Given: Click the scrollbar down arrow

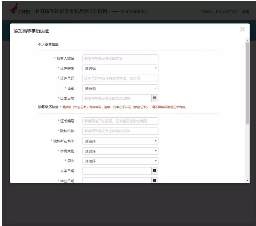Looking at the screenshot, I should pos(247,180).
